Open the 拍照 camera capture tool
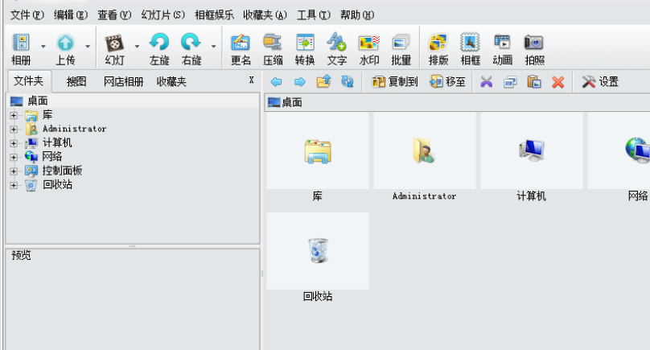The width and height of the screenshot is (650, 350). [534, 49]
